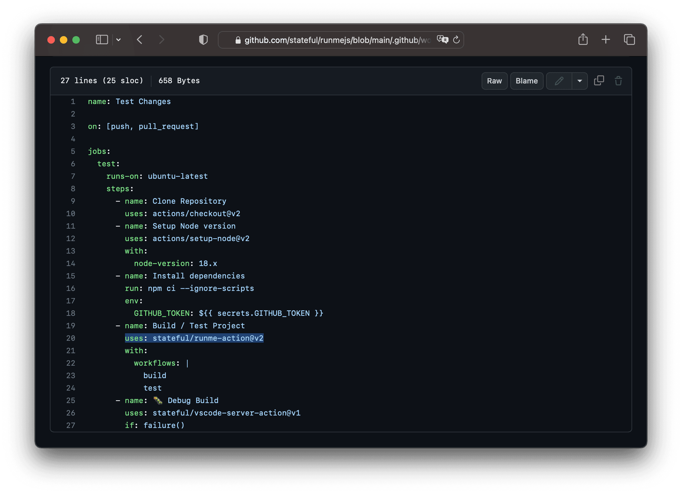Select line number 9
Image resolution: width=682 pixels, height=494 pixels.
point(73,201)
